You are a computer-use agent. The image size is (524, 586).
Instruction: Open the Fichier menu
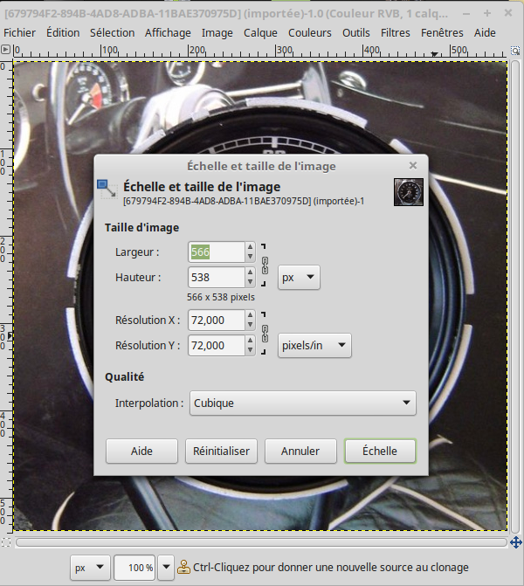(x=19, y=33)
